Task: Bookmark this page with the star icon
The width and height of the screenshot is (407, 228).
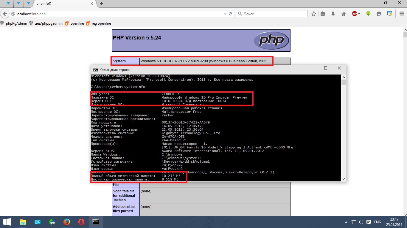Action: [x=314, y=14]
